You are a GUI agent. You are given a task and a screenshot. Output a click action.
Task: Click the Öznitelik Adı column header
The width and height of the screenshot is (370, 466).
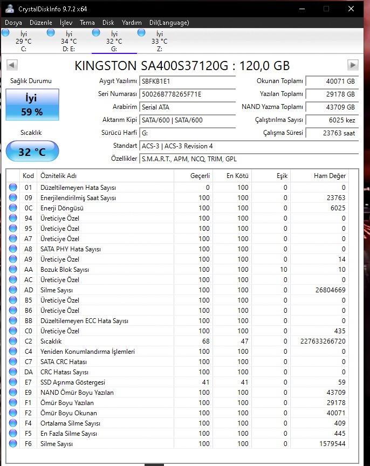coord(106,176)
